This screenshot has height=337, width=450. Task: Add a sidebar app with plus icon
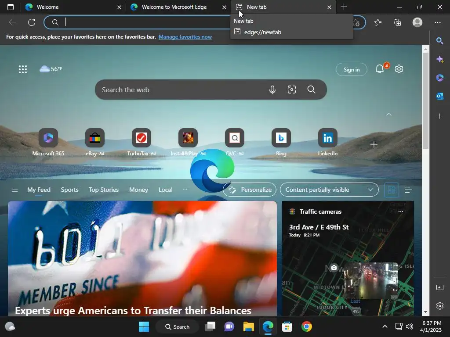tap(439, 116)
